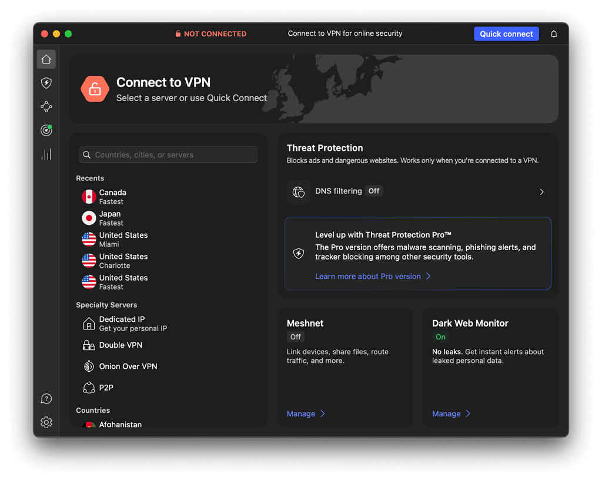Click the Onion Over VPN icon

tap(89, 366)
